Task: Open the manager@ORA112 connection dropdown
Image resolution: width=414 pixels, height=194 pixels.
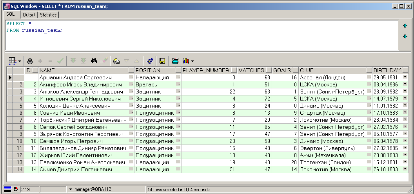Action: (71, 189)
